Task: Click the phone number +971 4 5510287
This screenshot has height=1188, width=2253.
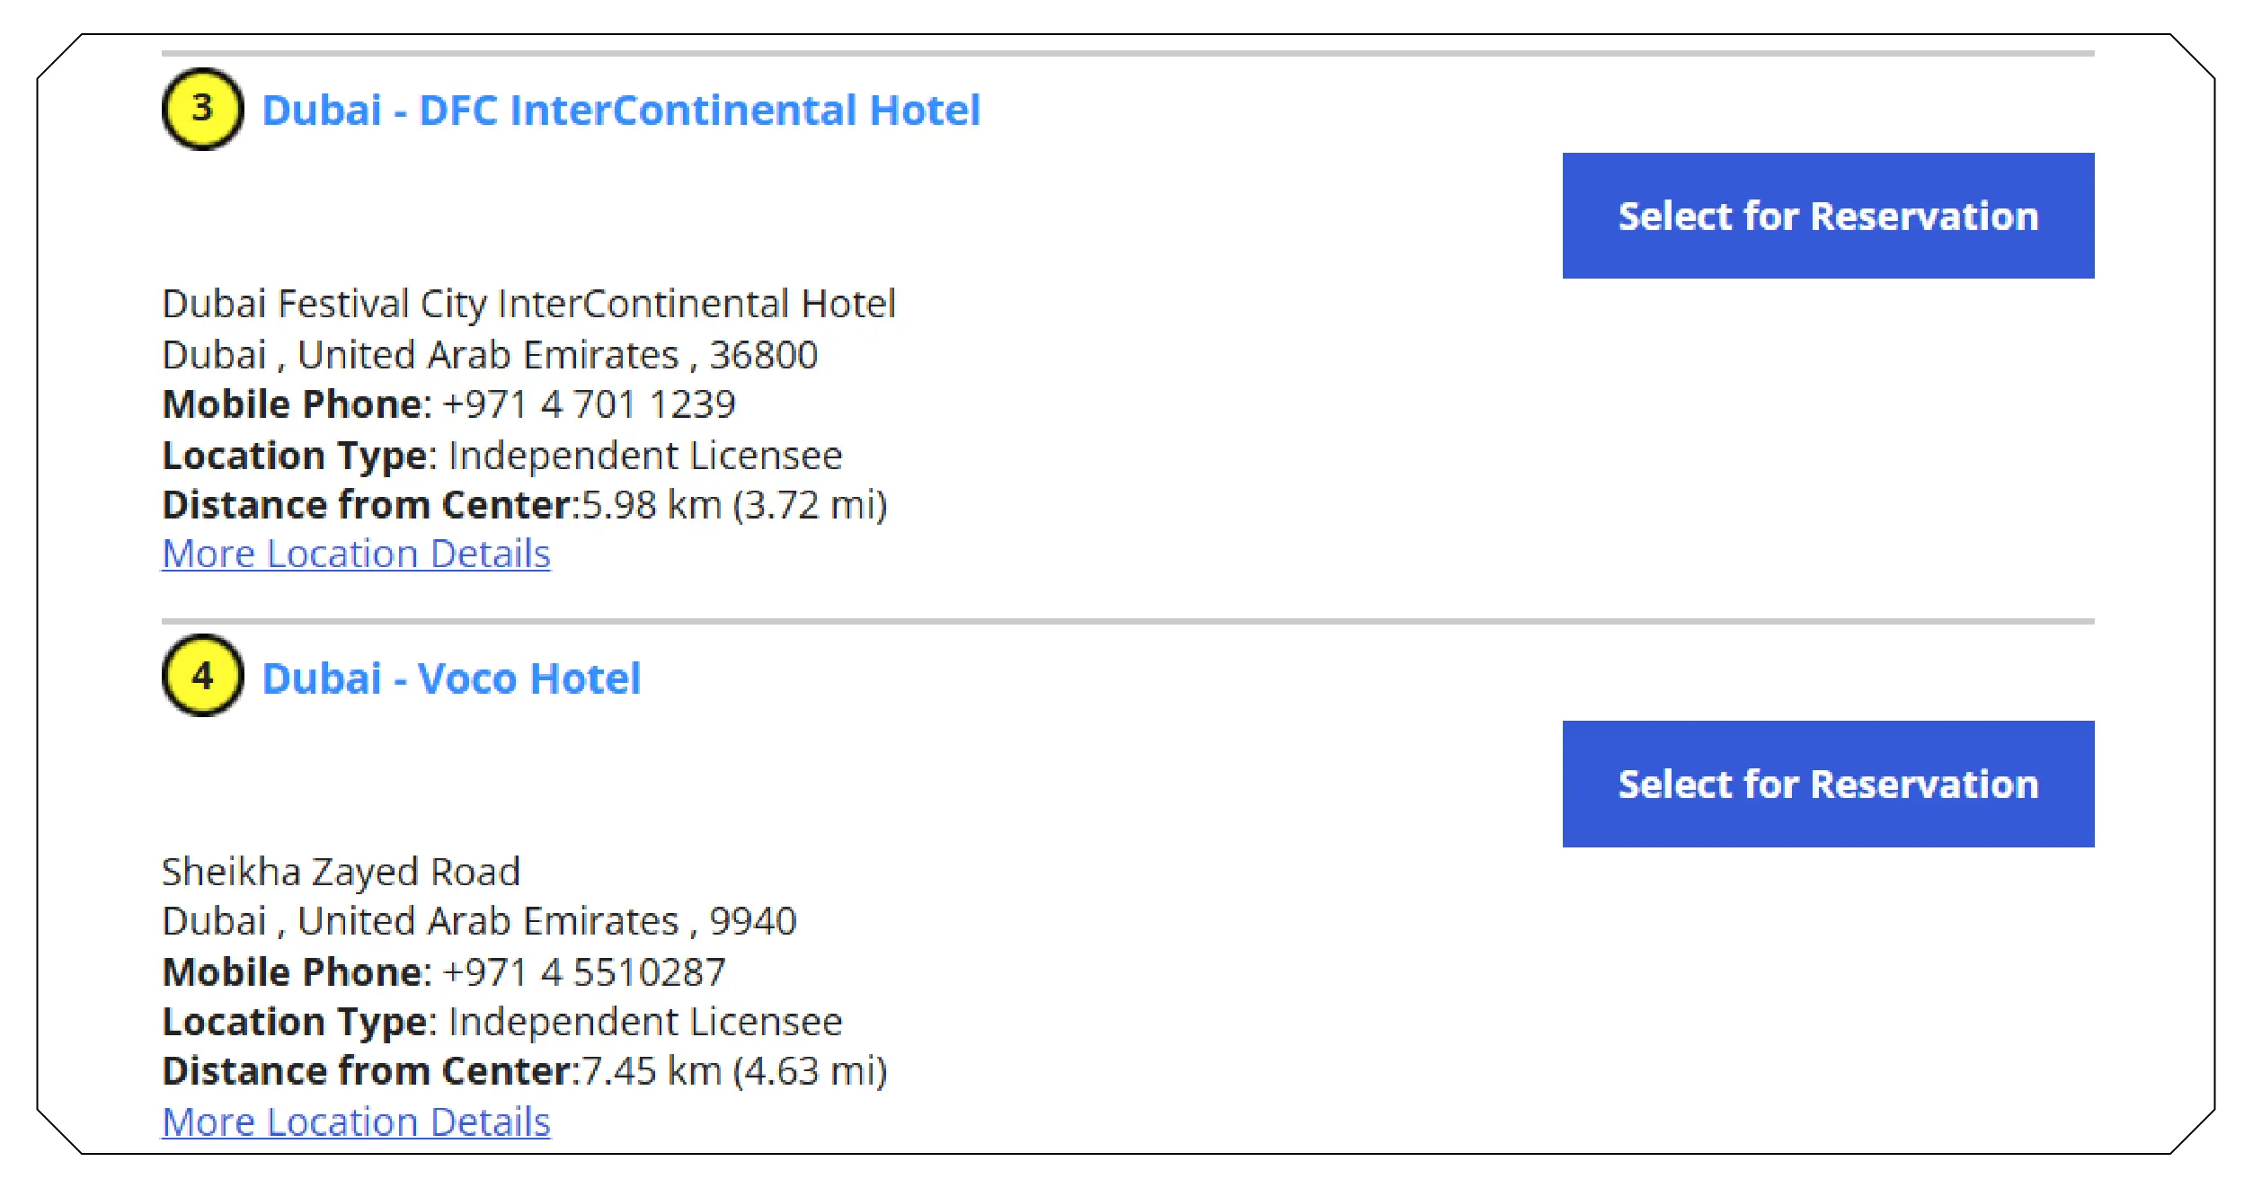Action: click(584, 972)
